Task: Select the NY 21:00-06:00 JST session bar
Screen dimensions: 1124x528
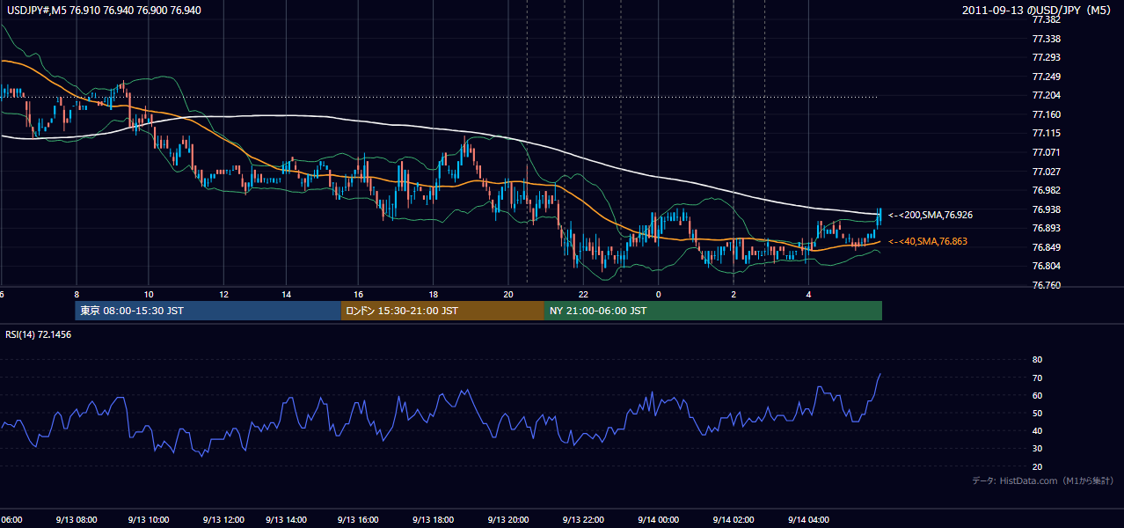Action: (713, 311)
